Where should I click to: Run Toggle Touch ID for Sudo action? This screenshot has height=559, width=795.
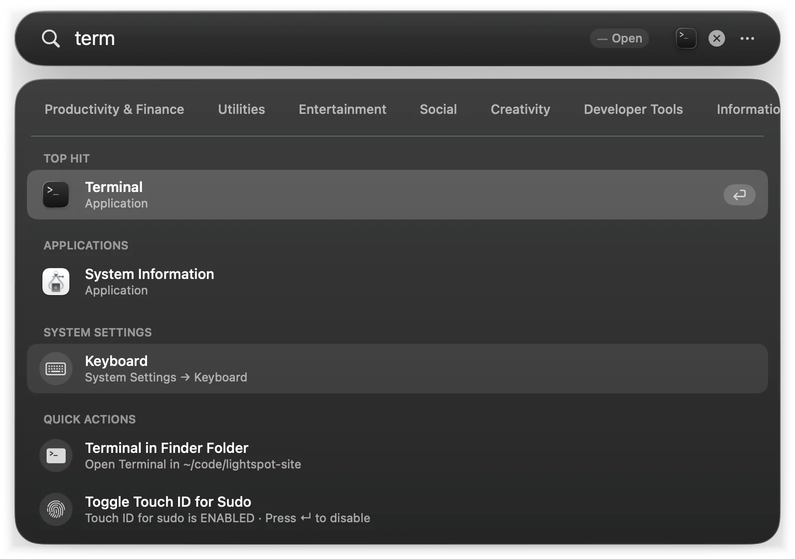pos(397,509)
